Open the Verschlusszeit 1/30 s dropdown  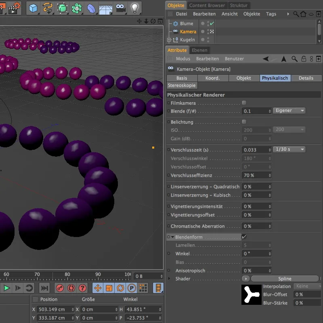point(289,149)
